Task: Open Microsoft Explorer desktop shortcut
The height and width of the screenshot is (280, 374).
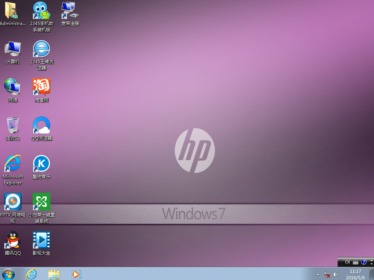Action: pos(12,170)
